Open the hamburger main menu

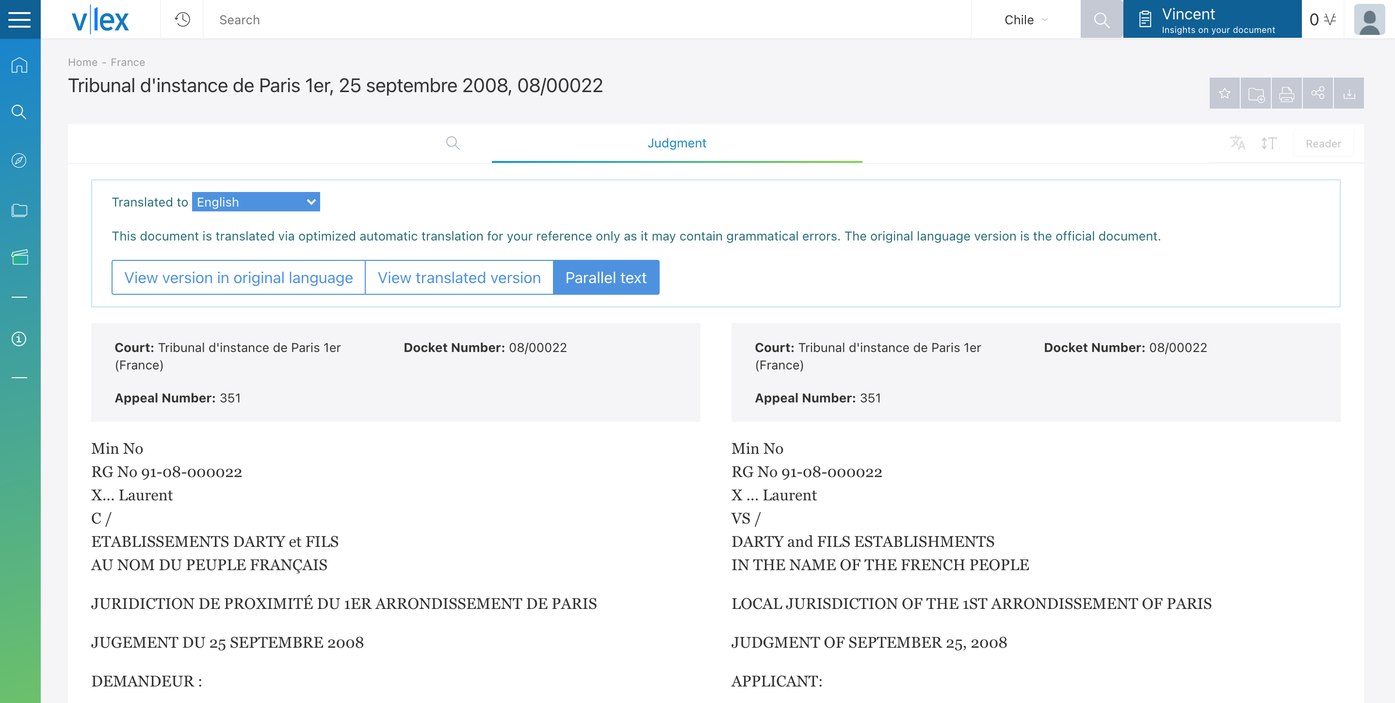tap(19, 19)
